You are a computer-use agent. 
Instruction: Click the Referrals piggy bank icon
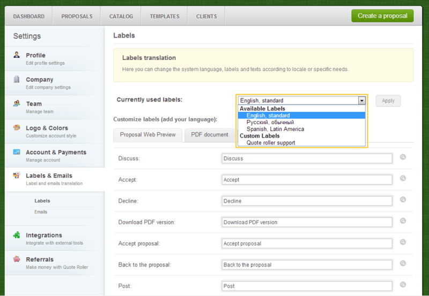(x=17, y=260)
